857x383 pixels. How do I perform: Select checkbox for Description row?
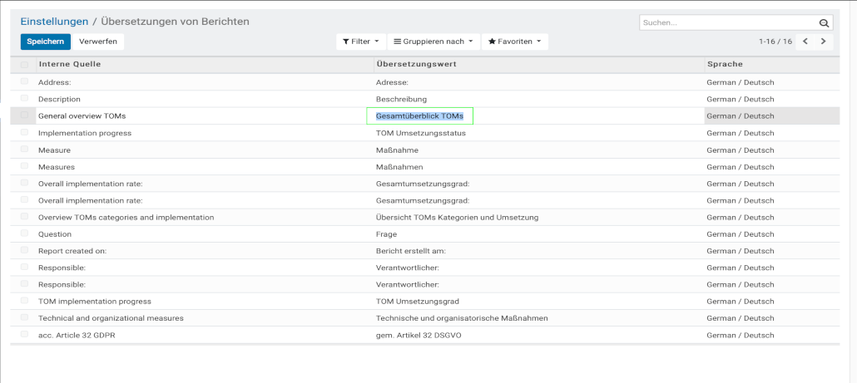coord(24,99)
